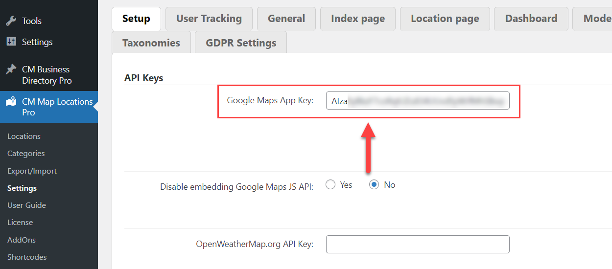Click the Settings sliders icon in sidebar
Viewport: 612px width, 269px height.
click(x=11, y=42)
